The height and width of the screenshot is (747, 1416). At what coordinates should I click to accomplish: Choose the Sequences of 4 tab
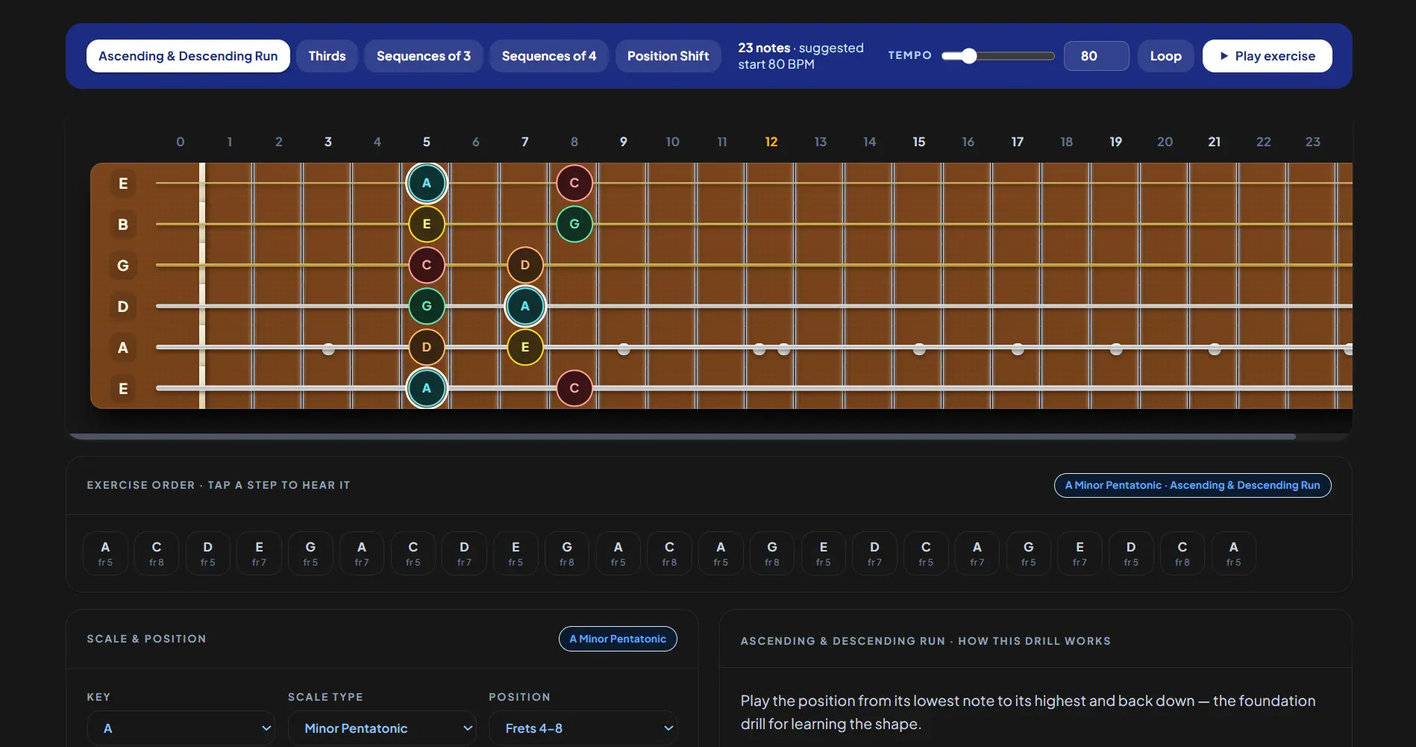pyautogui.click(x=548, y=56)
